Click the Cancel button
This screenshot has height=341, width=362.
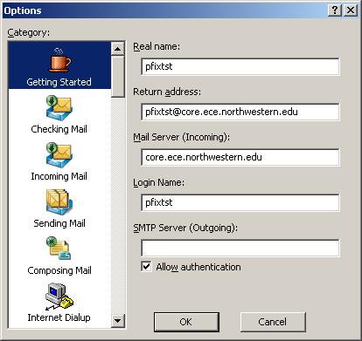(273, 322)
